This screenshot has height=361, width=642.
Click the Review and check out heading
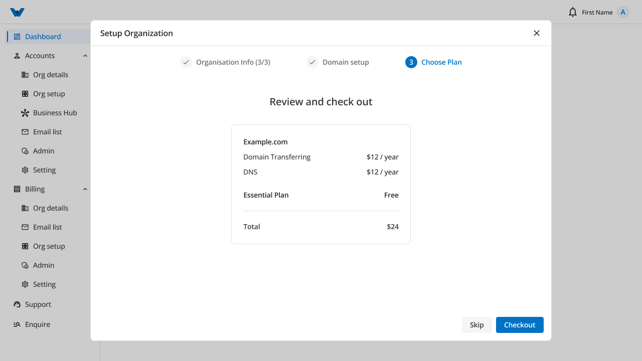click(321, 102)
